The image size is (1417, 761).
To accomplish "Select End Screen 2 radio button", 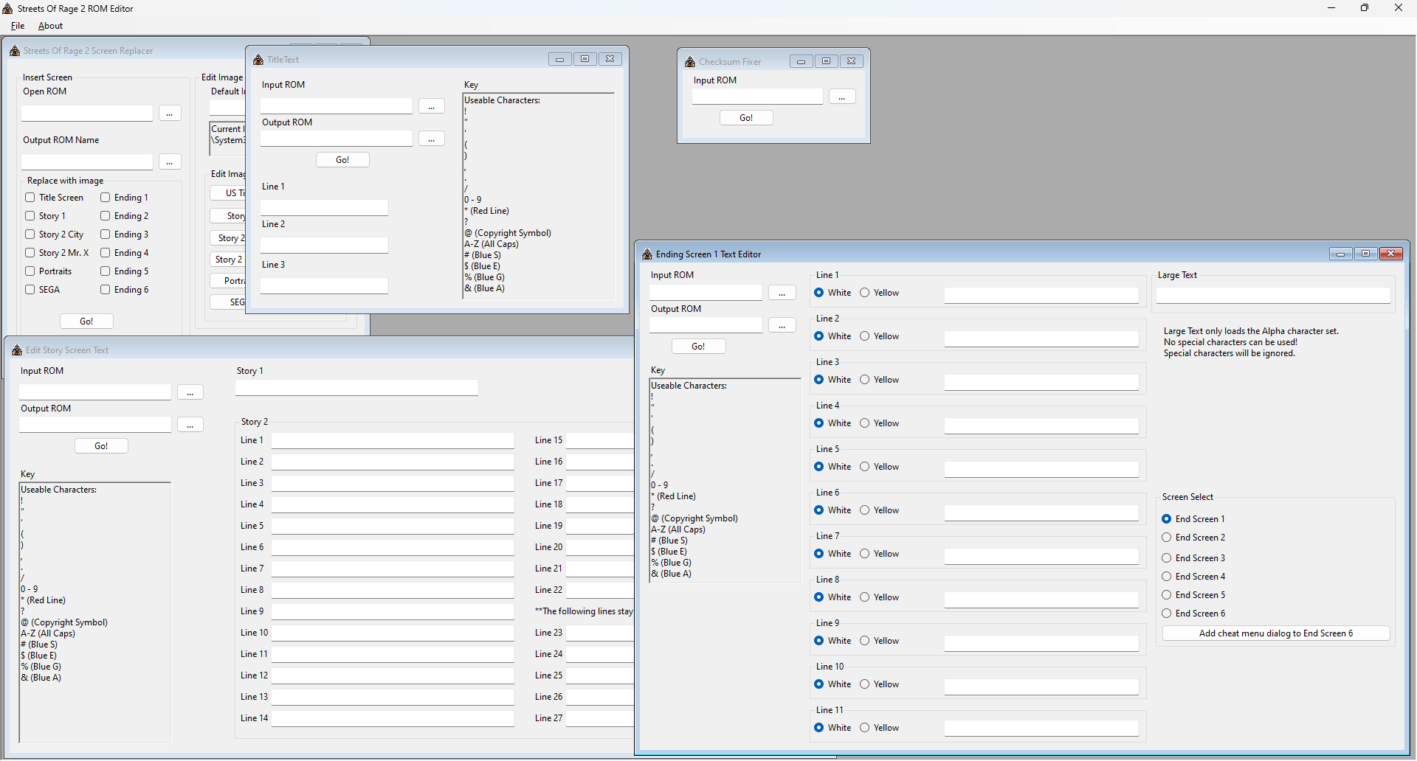I will [x=1167, y=538].
